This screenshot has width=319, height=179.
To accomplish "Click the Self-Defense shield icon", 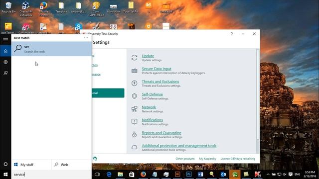I will pos(134,96).
